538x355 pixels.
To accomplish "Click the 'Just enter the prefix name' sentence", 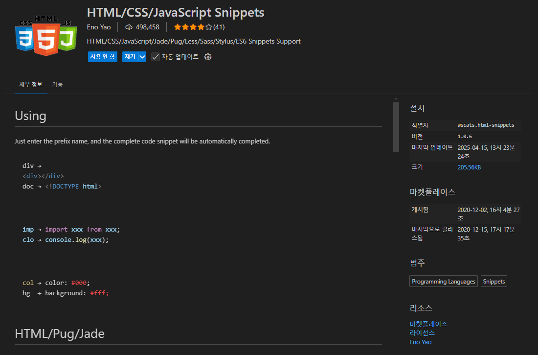I will [x=142, y=141].
